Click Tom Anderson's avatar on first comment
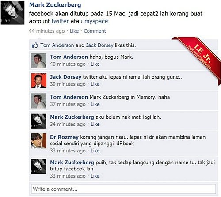Screen dimensions: 221x197 [39, 61]
